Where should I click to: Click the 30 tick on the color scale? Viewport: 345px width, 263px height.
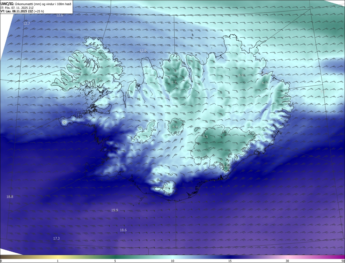coord(287,261)
